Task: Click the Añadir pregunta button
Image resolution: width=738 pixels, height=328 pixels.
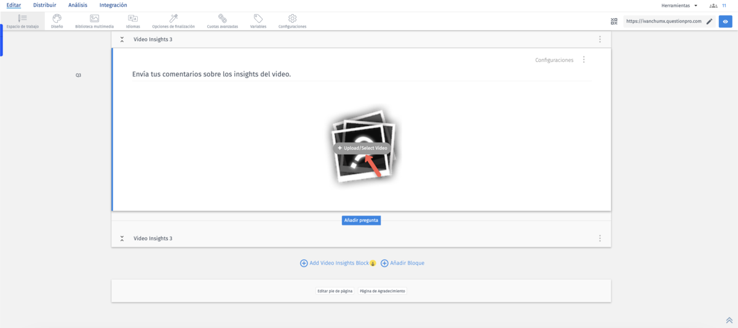Action: [x=361, y=220]
